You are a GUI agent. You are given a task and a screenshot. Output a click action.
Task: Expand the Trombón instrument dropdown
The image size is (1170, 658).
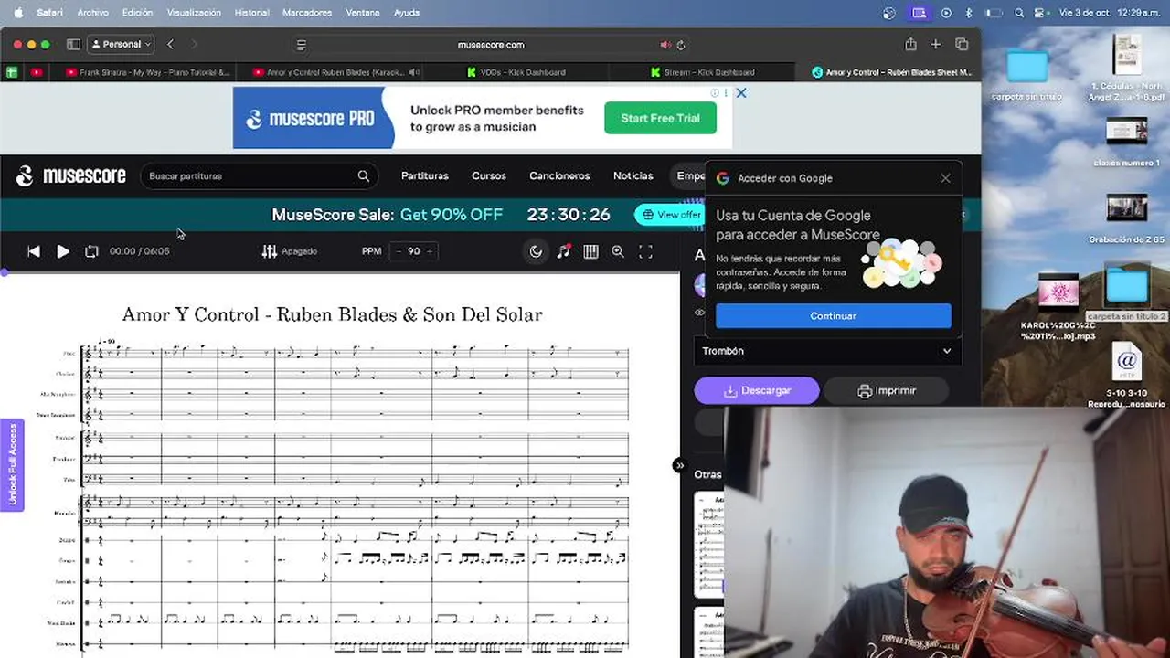coord(827,351)
